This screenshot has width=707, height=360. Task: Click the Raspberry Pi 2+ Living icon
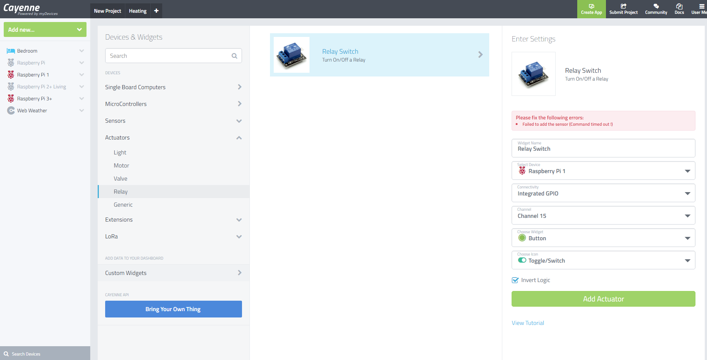coord(11,87)
